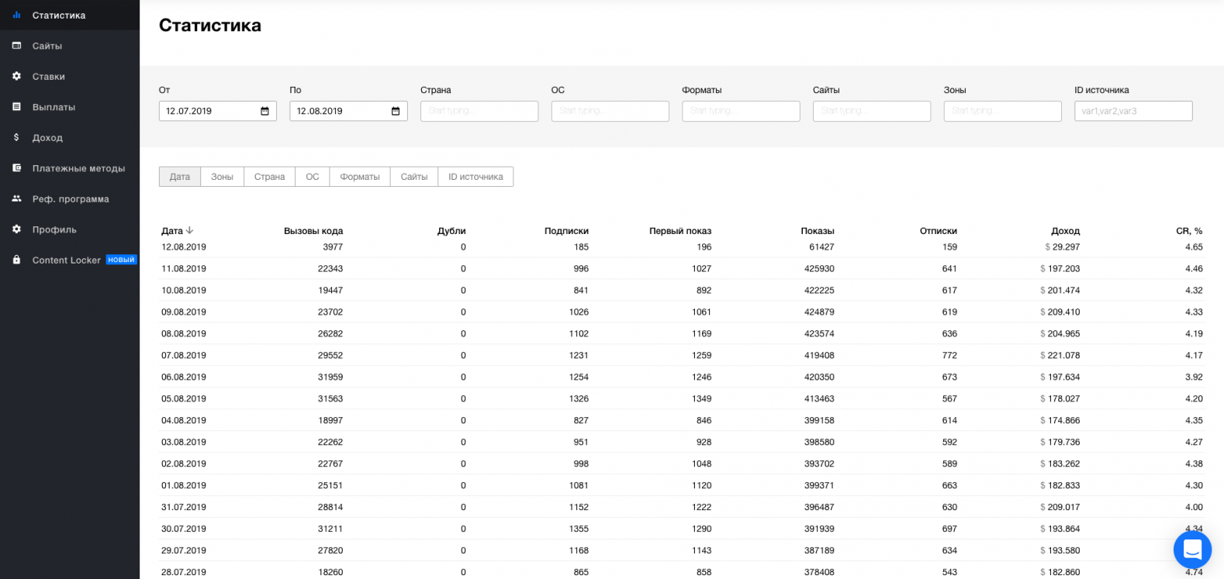Open the Зоны filter field
Screen dimensions: 1224x579
coord(1003,111)
